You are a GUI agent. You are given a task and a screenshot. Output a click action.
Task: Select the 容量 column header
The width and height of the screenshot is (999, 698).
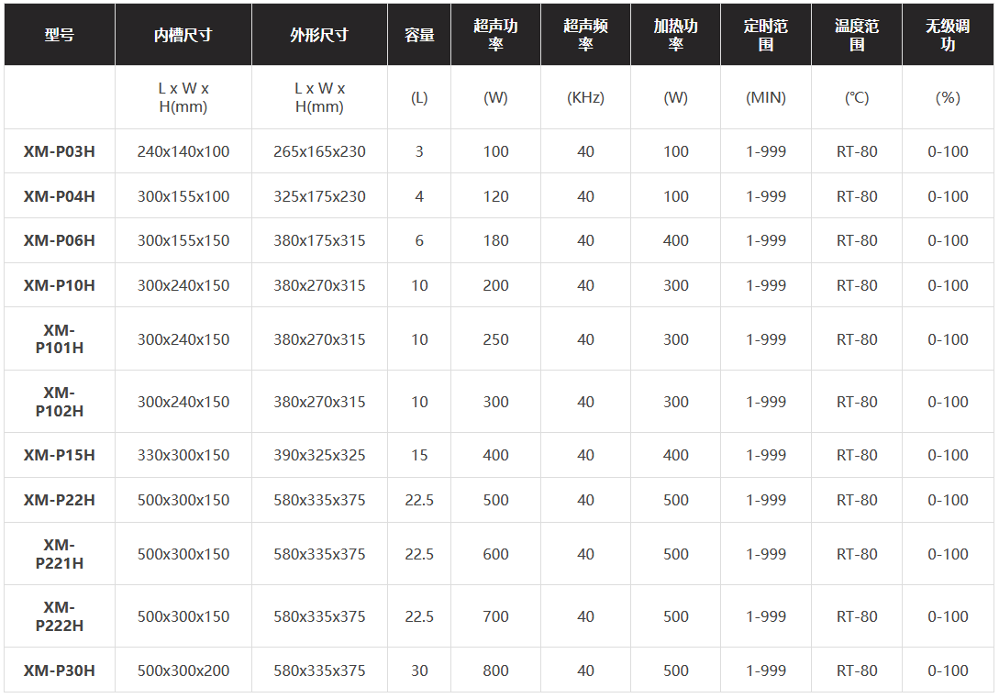pyautogui.click(x=419, y=35)
